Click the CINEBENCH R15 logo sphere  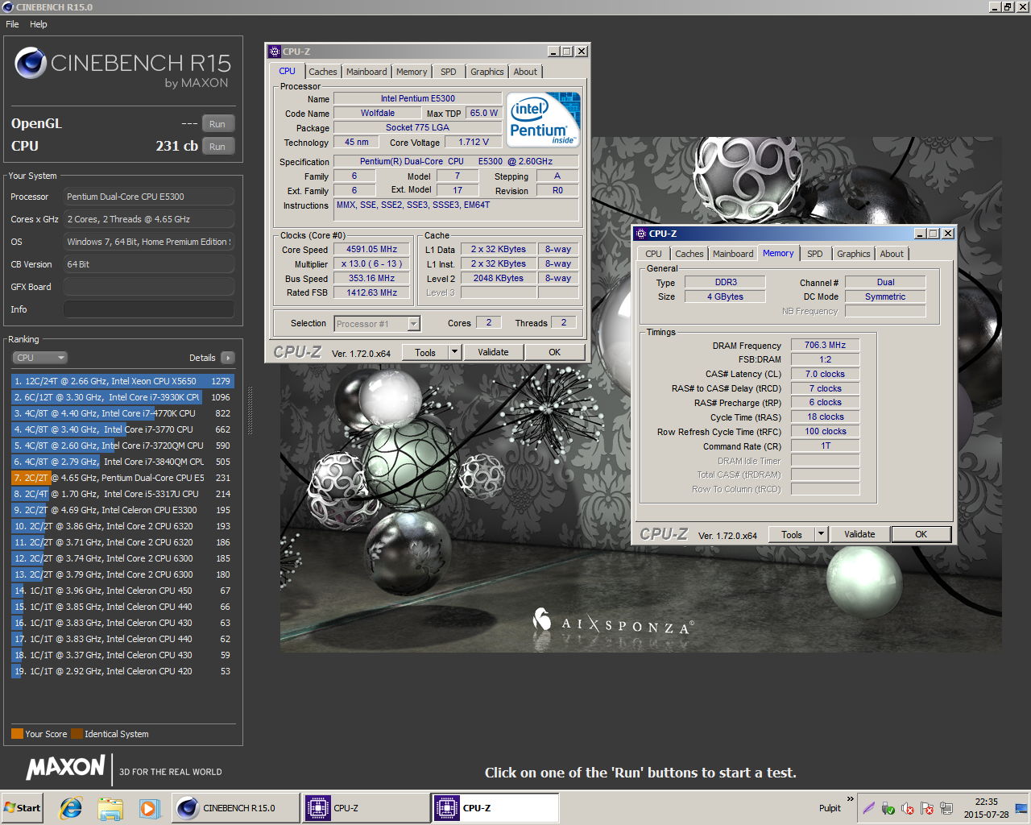tap(31, 63)
